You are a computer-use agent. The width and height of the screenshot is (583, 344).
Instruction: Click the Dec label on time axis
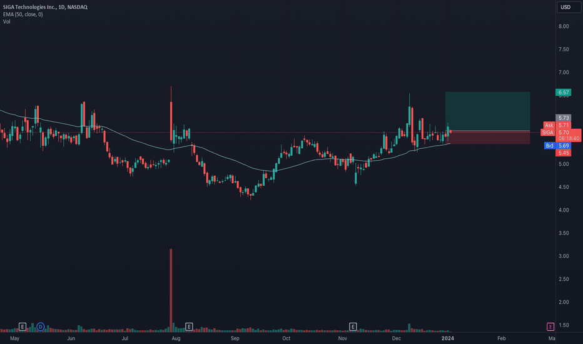[397, 338]
